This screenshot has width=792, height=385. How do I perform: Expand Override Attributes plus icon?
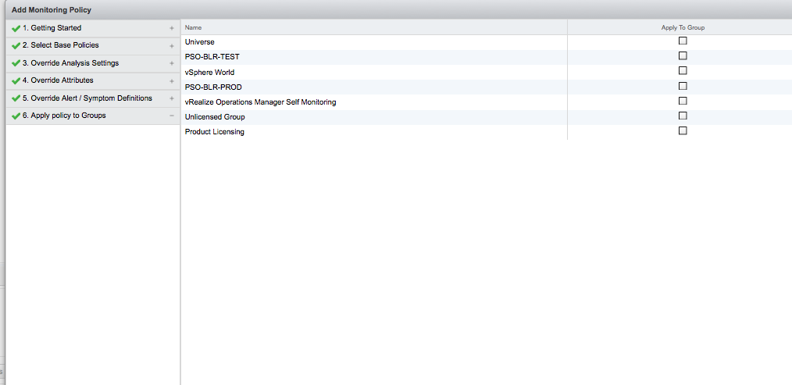pos(171,80)
